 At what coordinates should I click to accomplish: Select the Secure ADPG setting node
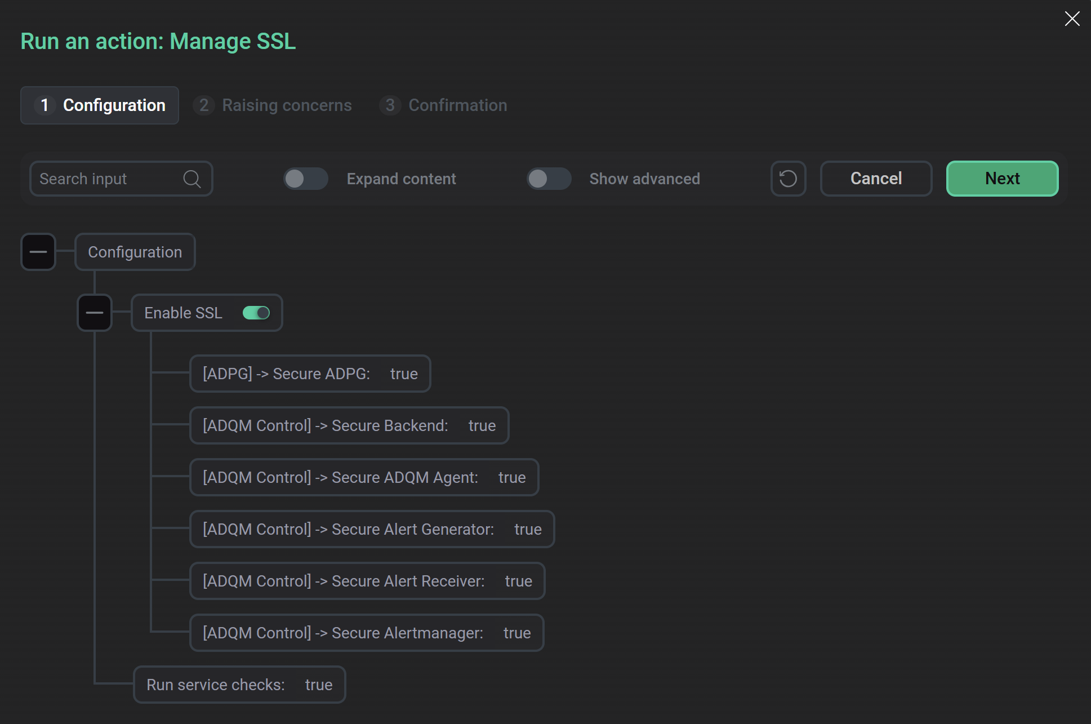310,374
